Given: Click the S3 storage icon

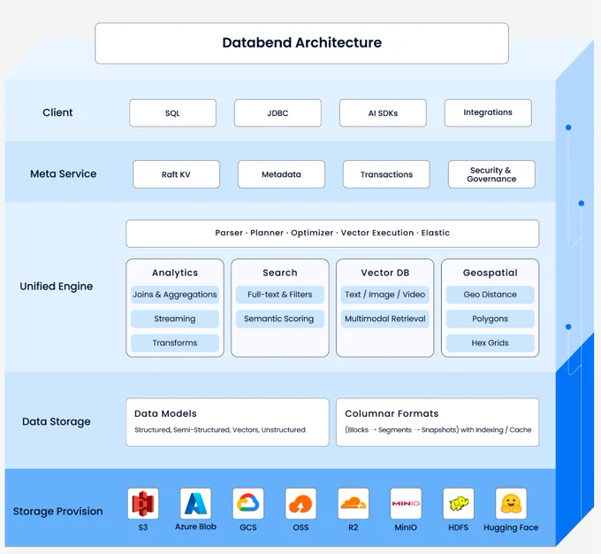Looking at the screenshot, I should [x=143, y=504].
